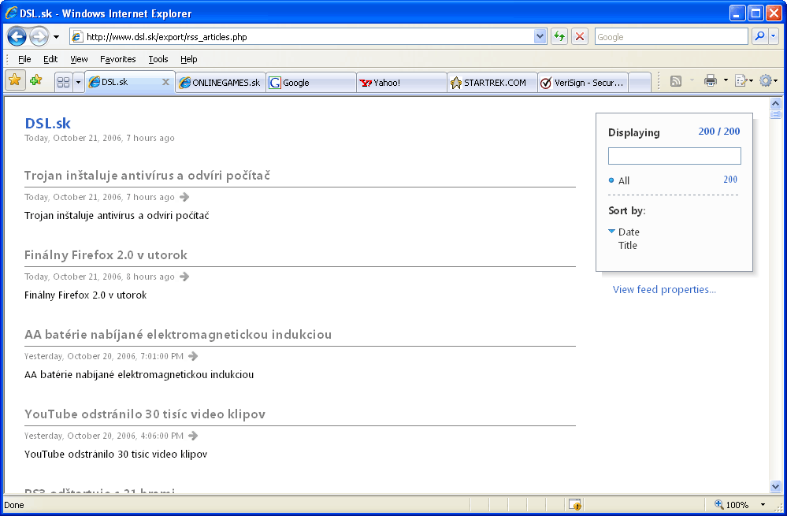Viewport: 787px width, 516px height.
Task: Expand the Print options dropdown
Action: click(726, 80)
